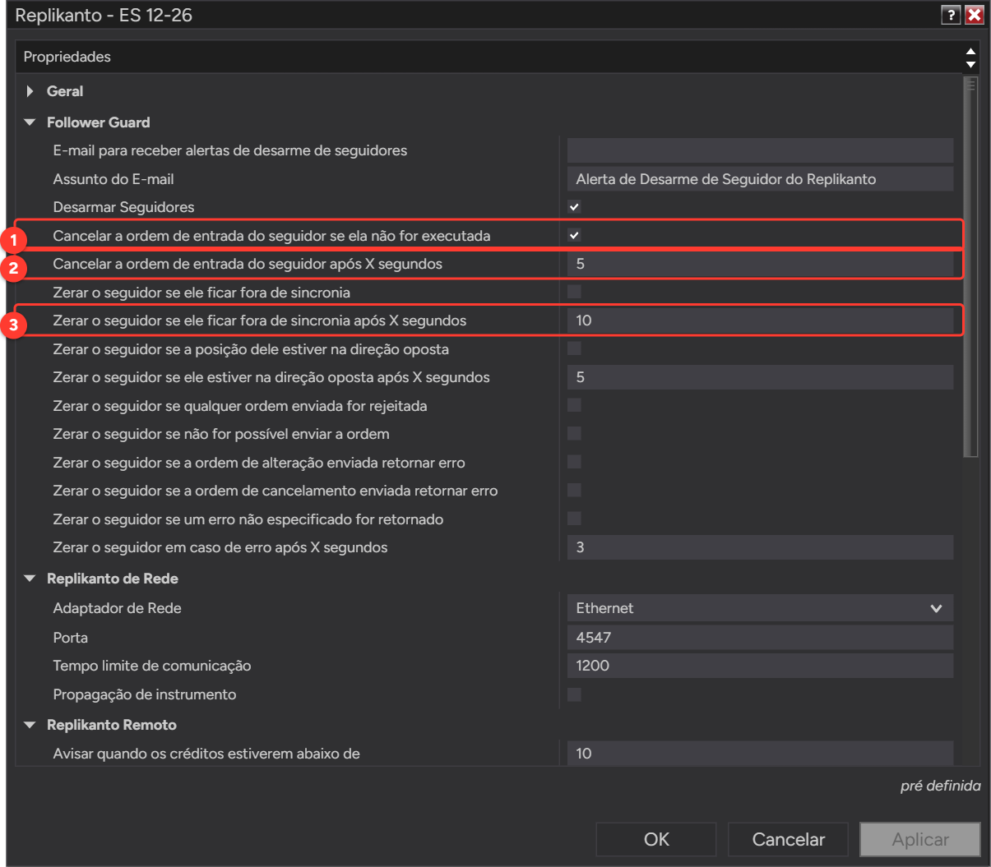The width and height of the screenshot is (991, 867).
Task: Enable zerar seguidor se erro não especificado
Action: tap(574, 519)
